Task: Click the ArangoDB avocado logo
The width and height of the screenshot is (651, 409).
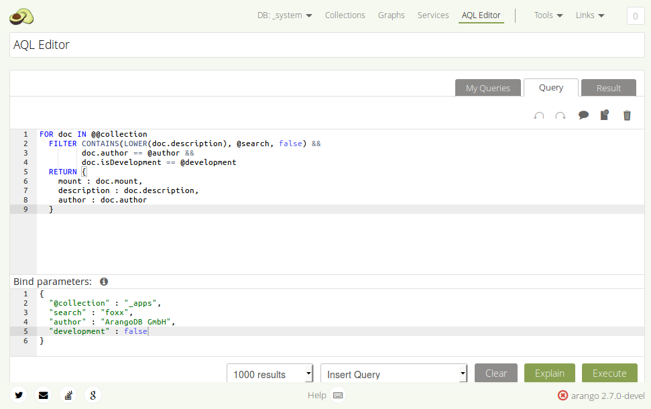Action: click(x=21, y=15)
